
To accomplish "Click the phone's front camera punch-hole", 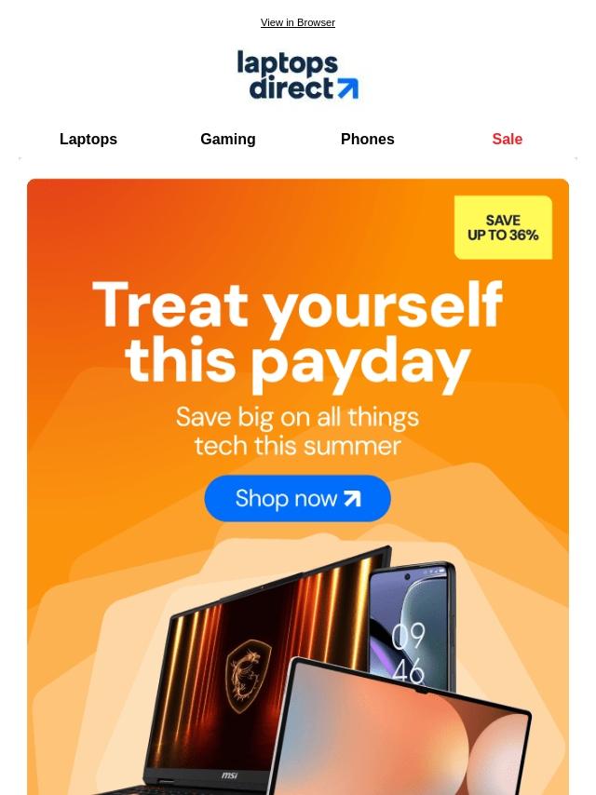I will (406, 576).
